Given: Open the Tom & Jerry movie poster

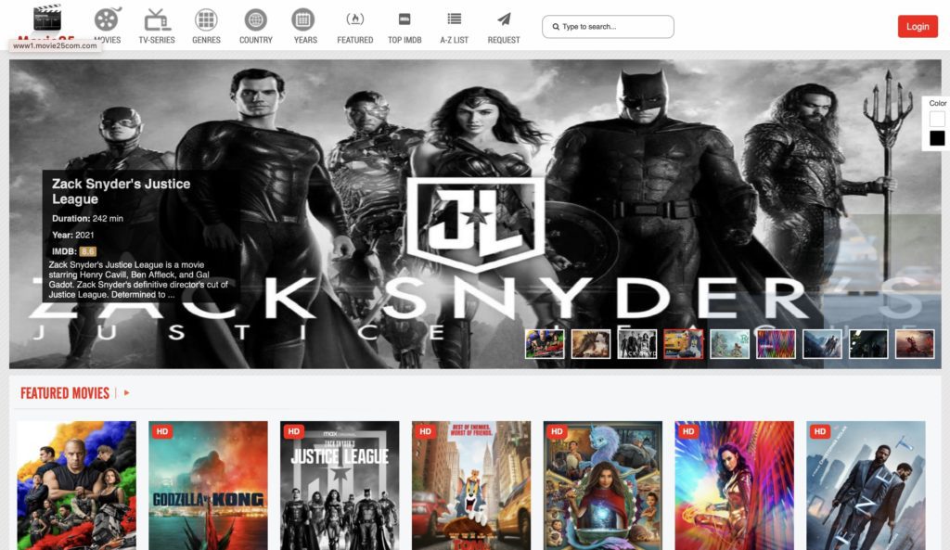Looking at the screenshot, I should point(471,485).
